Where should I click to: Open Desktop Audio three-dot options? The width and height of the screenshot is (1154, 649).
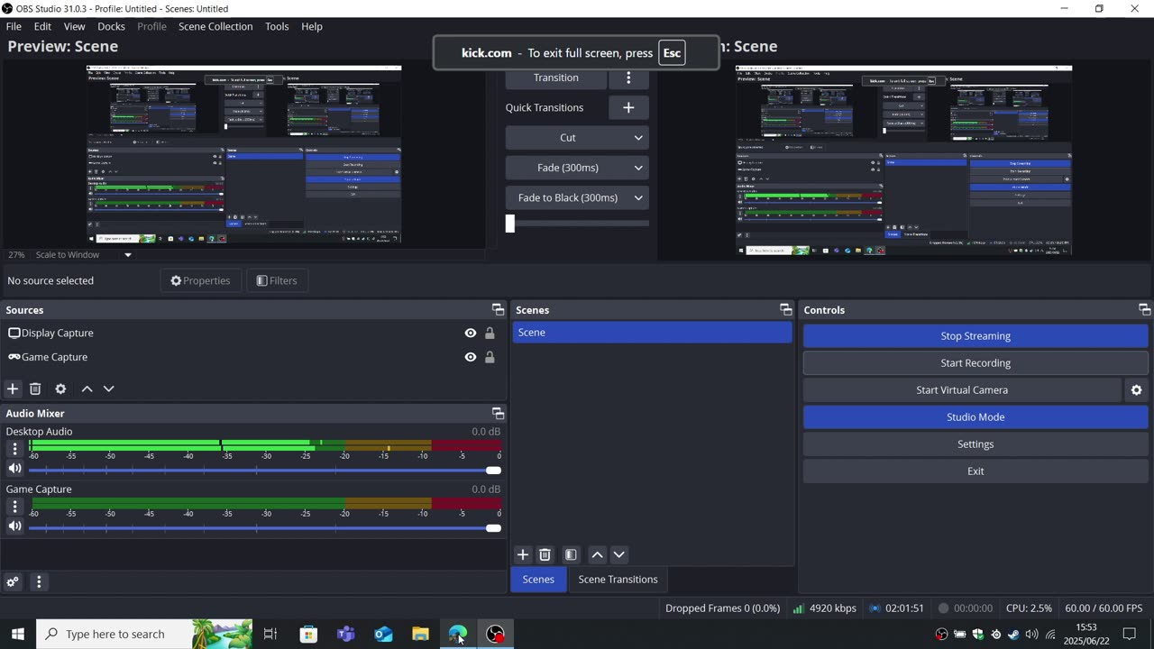pyautogui.click(x=14, y=449)
